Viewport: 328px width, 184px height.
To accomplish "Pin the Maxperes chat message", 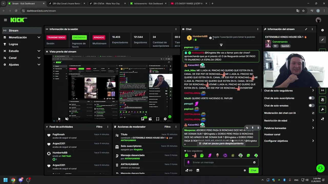I will [253, 128].
